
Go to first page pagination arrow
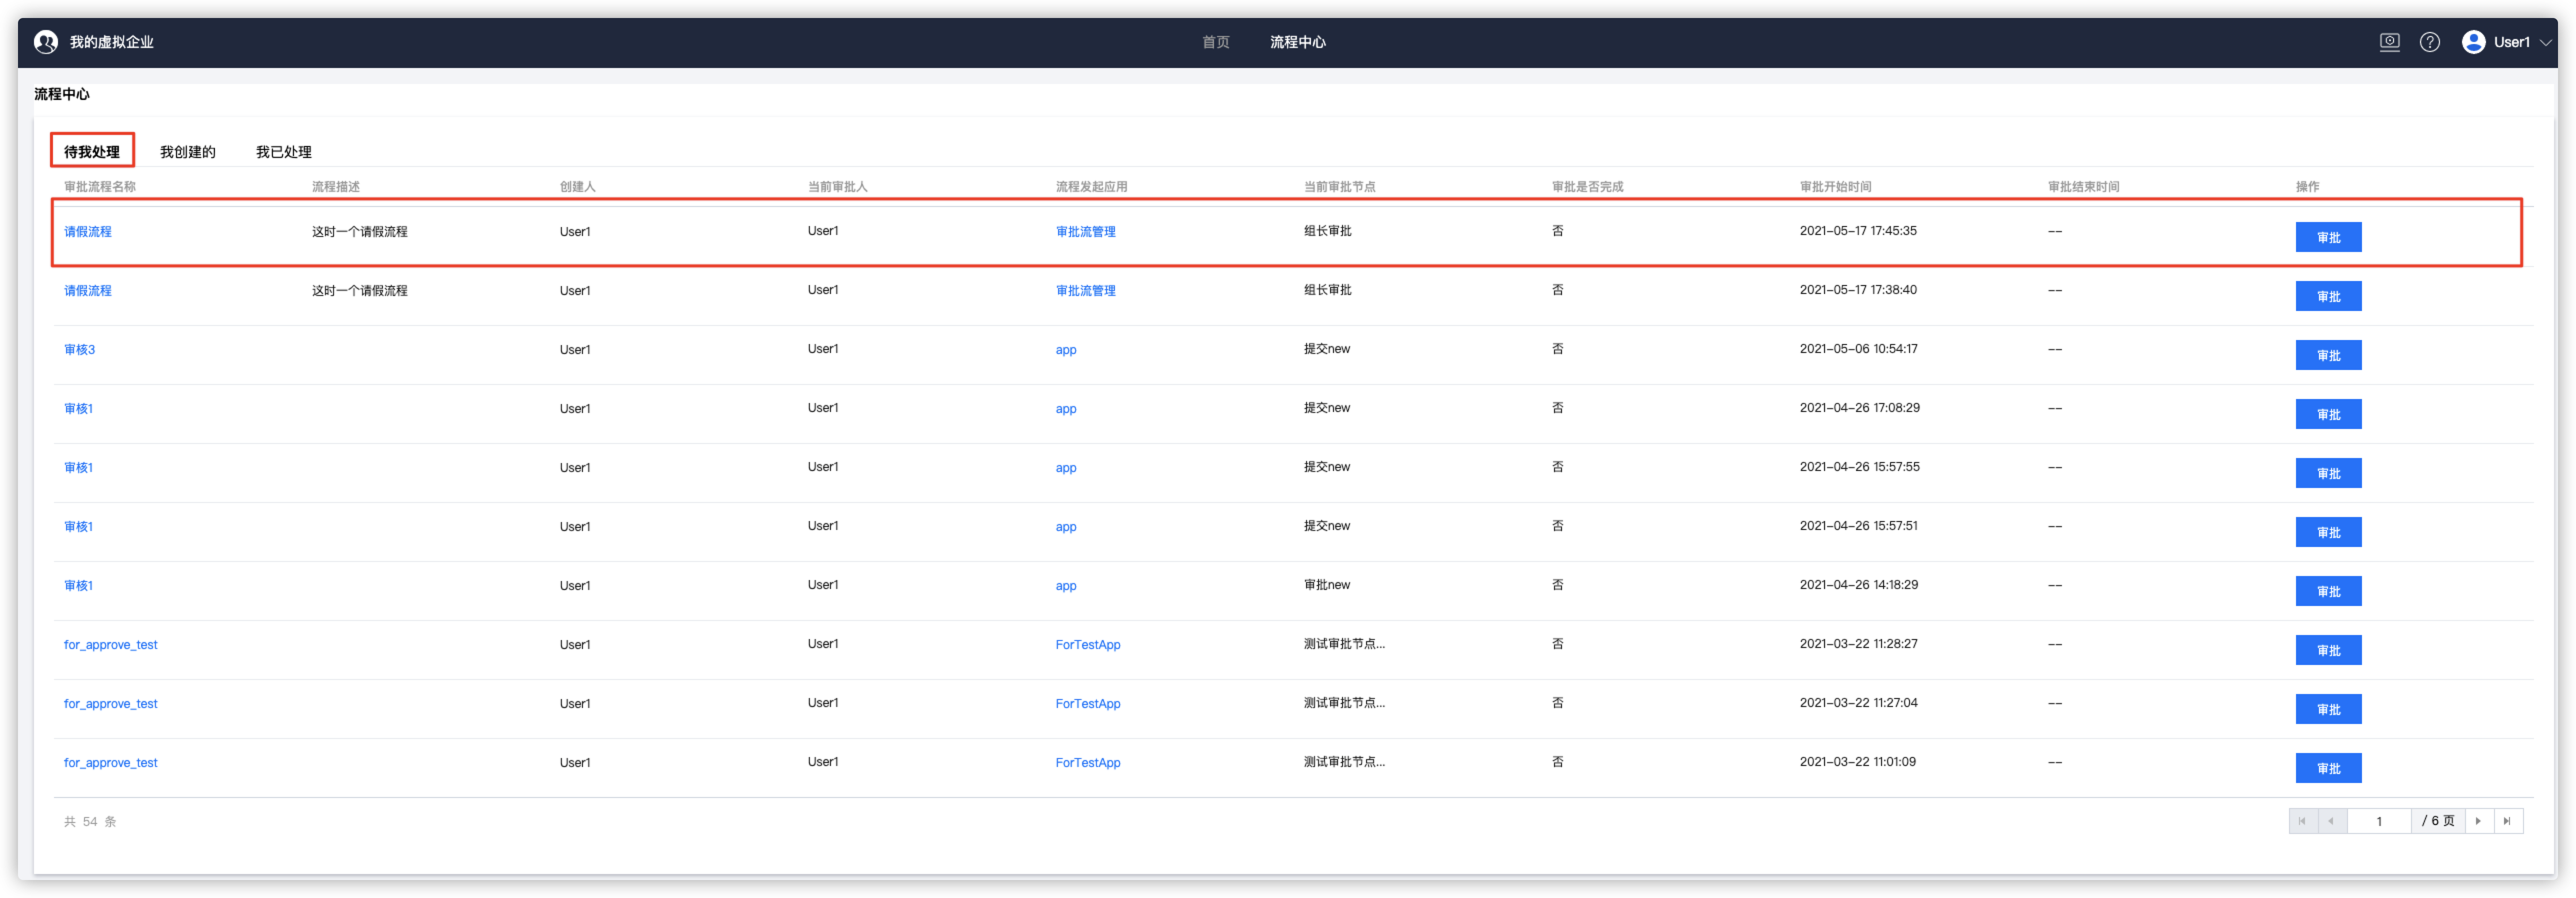coord(2303,821)
